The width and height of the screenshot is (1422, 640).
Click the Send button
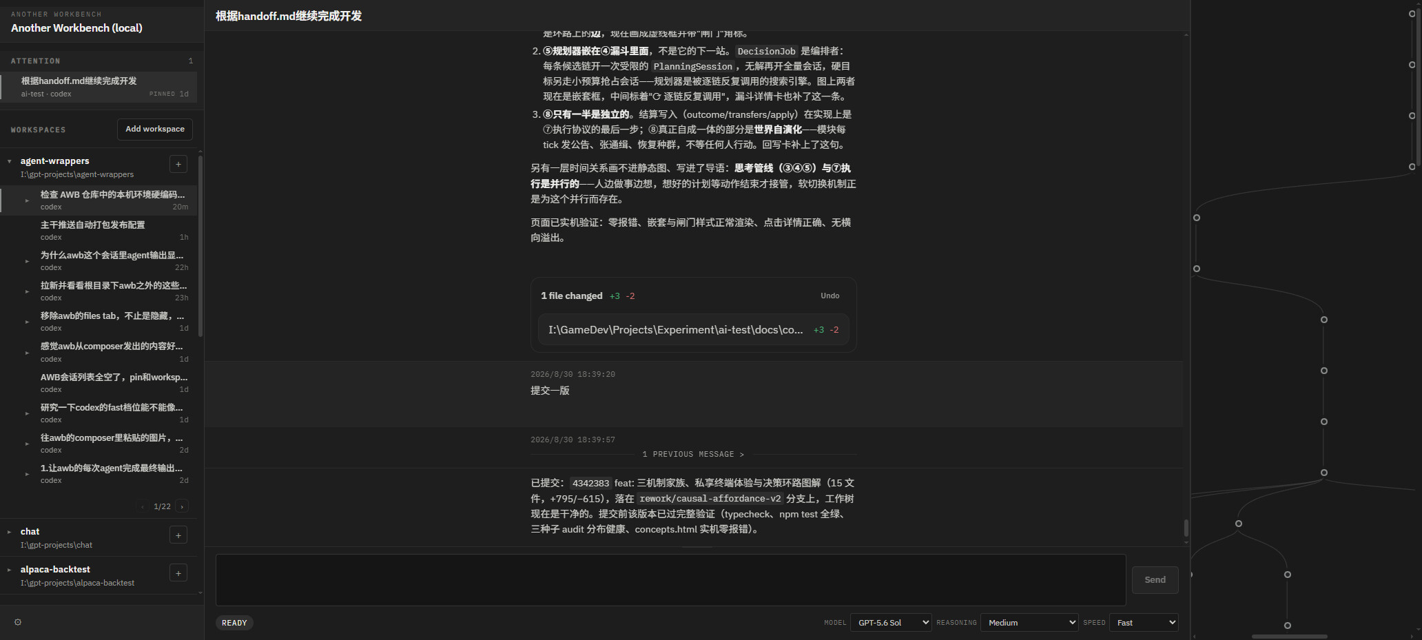coord(1155,579)
